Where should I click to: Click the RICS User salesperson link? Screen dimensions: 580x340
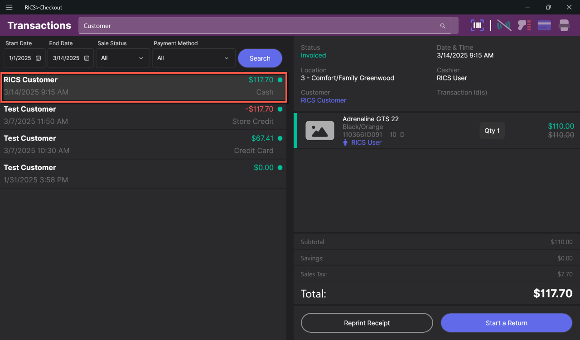[x=366, y=142]
